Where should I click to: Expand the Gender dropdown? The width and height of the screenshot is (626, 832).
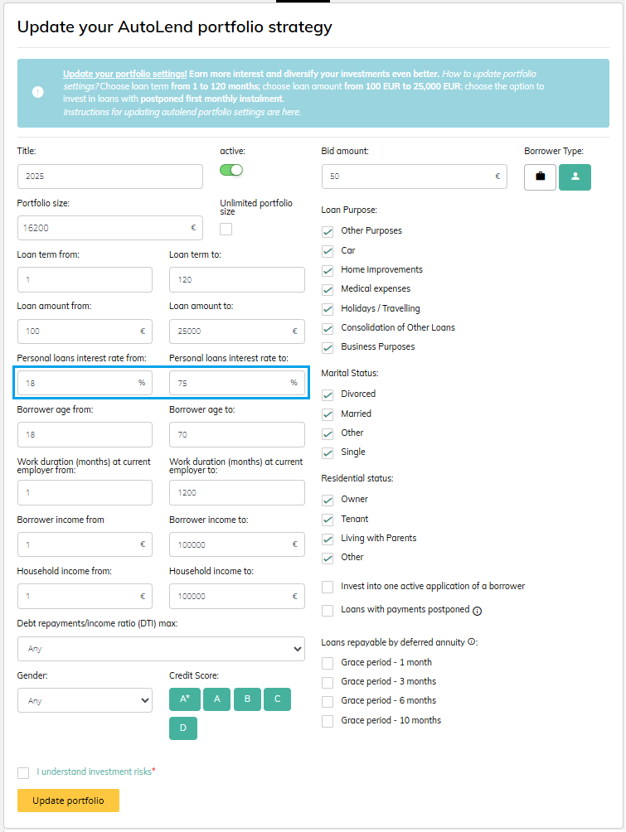pyautogui.click(x=85, y=700)
